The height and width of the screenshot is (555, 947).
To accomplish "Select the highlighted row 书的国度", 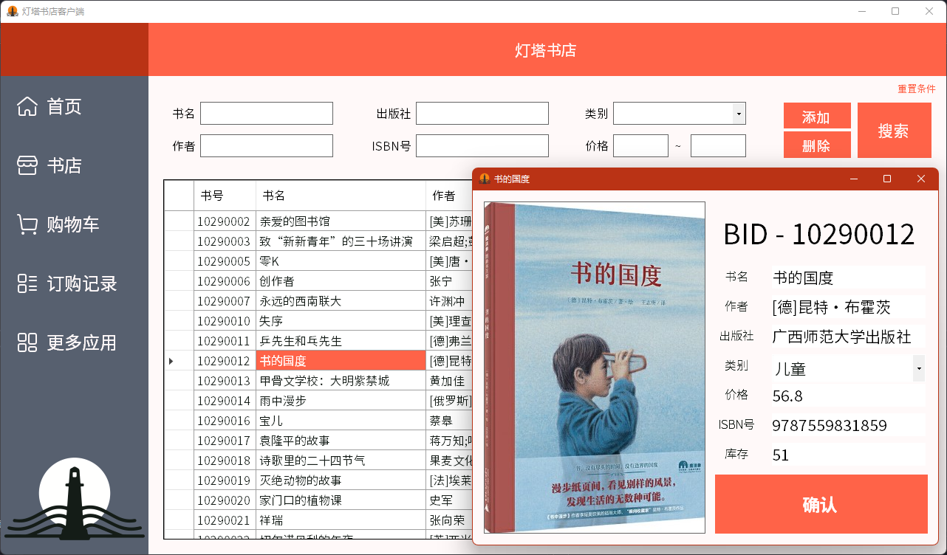I will [341, 360].
